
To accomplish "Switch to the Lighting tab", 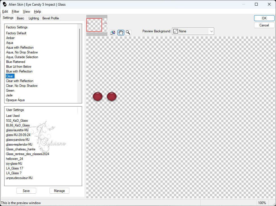I will 34,18.
